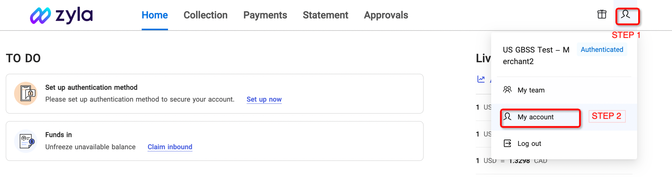Navigate to the Approvals tab
672x177 pixels.
(386, 15)
